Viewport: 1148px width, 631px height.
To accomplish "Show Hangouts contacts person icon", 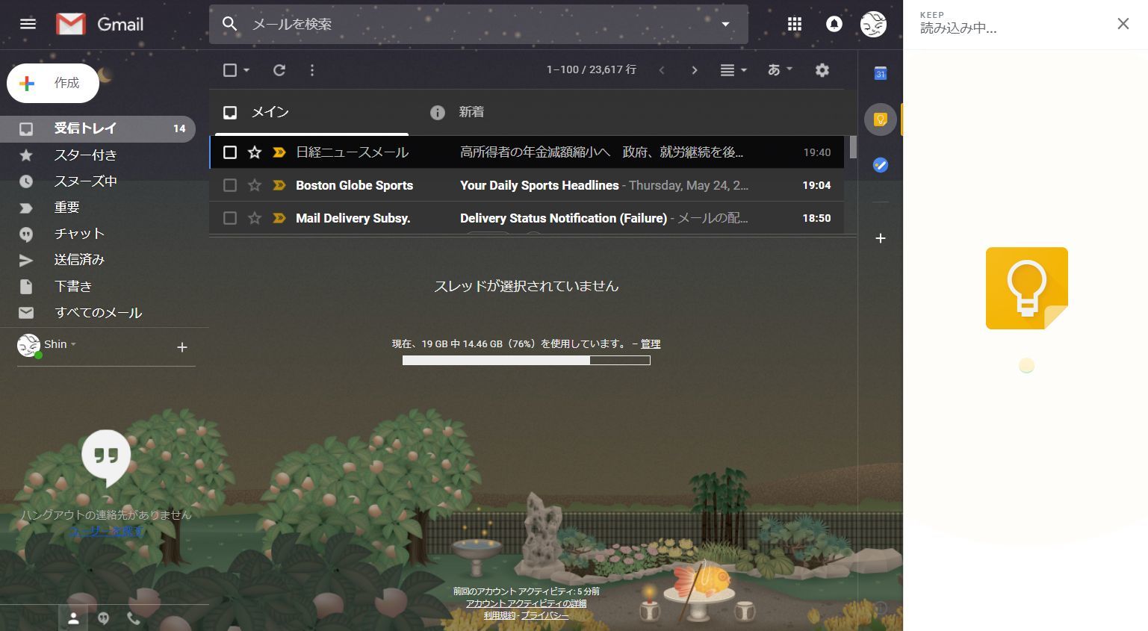I will [x=73, y=618].
